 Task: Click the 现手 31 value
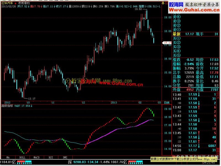216,34
